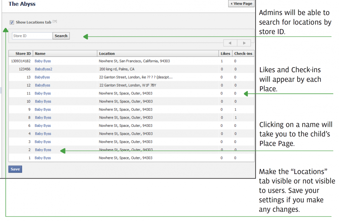Click the Store ID search field

(32, 36)
